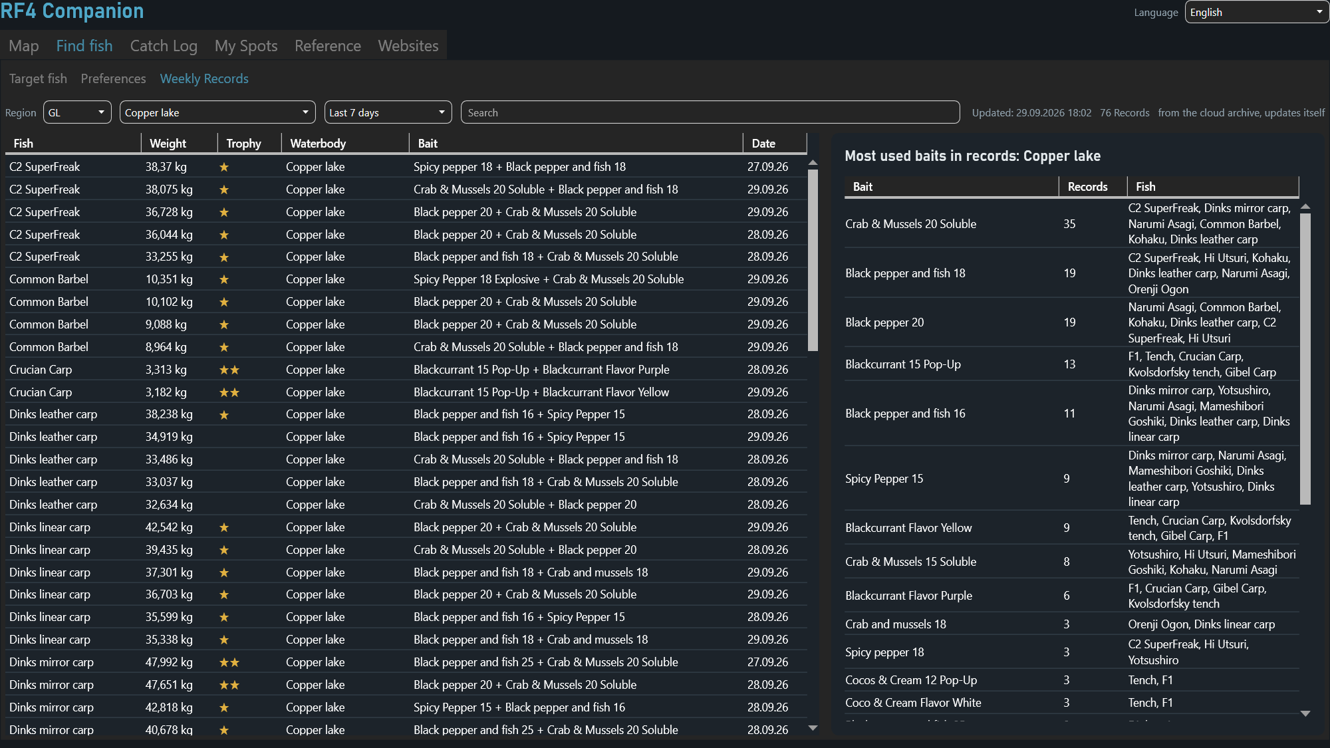1330x748 pixels.
Task: Click records table scroll-down arrow
Action: [x=813, y=728]
